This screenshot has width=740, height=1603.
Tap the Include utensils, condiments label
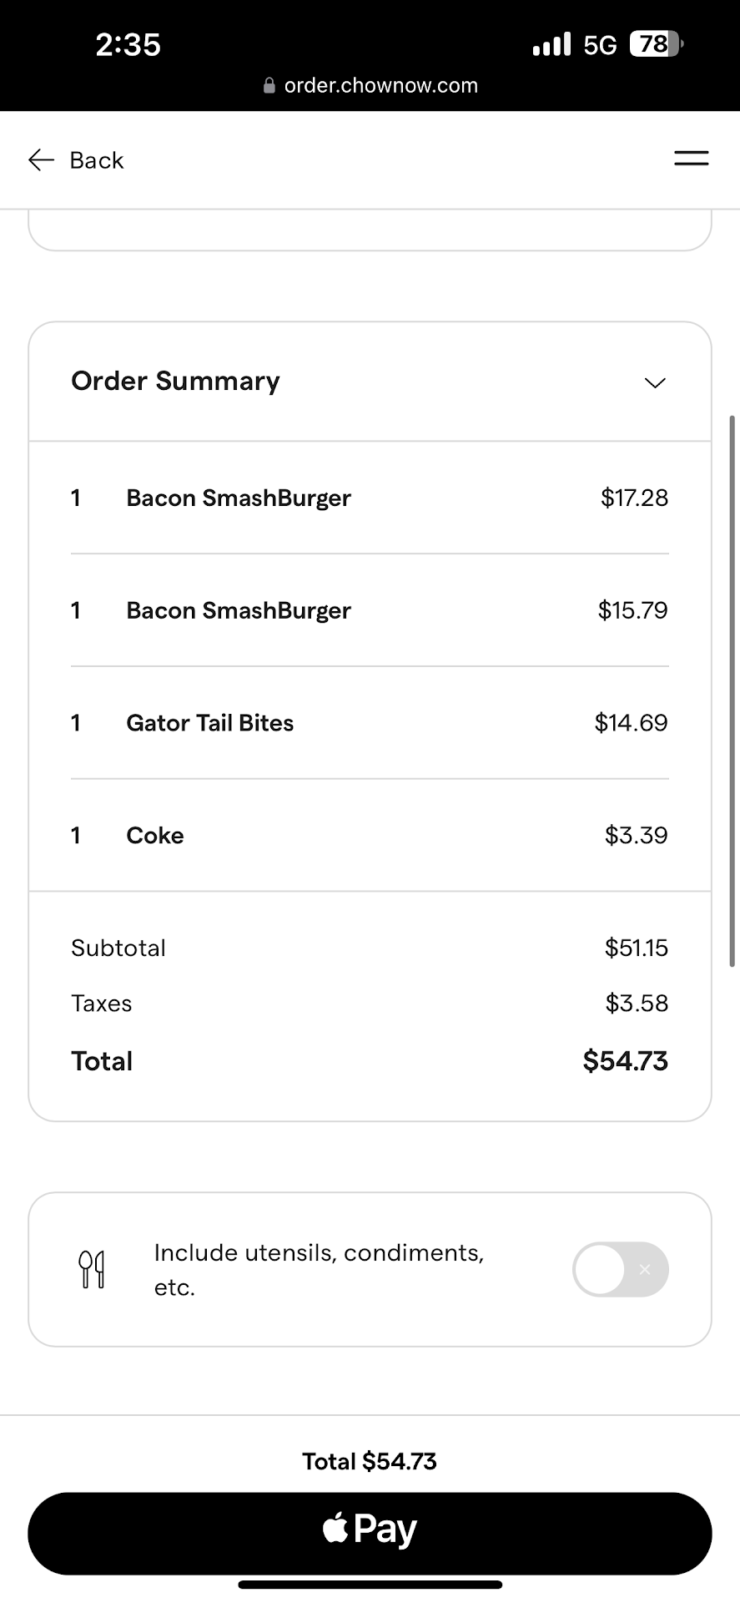click(319, 1269)
